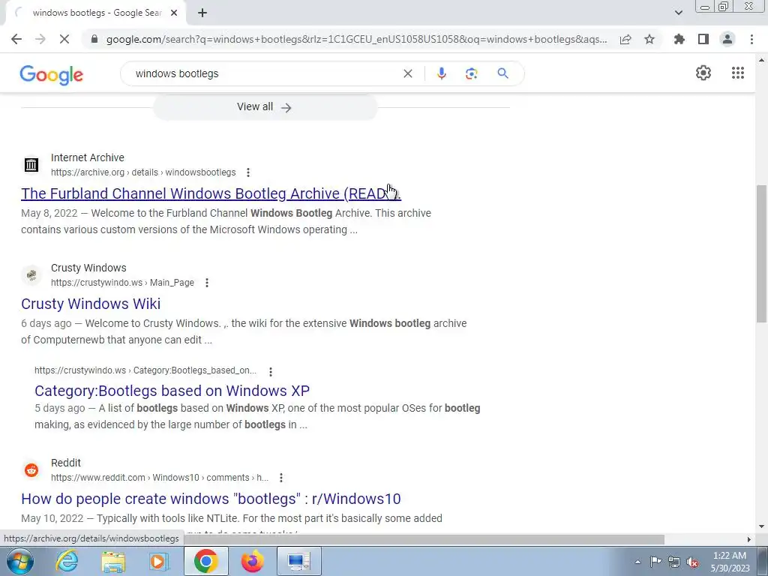The image size is (768, 576).
Task: Click the address bar URL
Action: pos(356,39)
